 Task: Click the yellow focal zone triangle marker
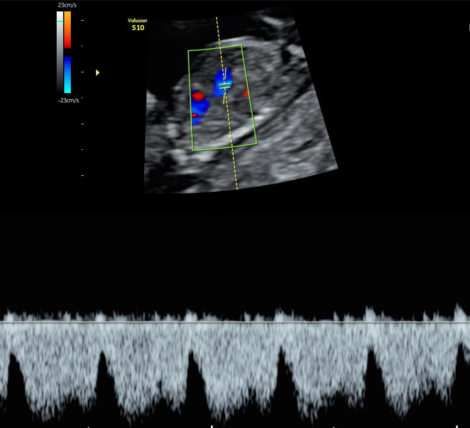pos(97,72)
